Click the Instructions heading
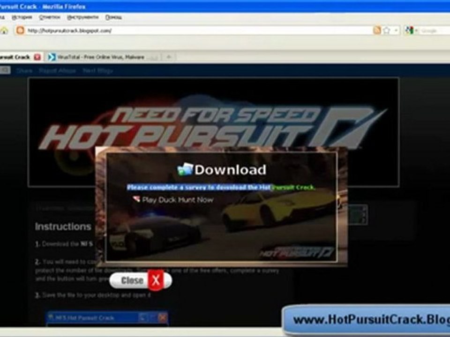Image resolution: width=450 pixels, height=337 pixels. [63, 227]
